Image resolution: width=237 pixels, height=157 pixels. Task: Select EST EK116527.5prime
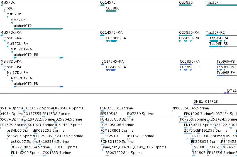tap(39, 108)
